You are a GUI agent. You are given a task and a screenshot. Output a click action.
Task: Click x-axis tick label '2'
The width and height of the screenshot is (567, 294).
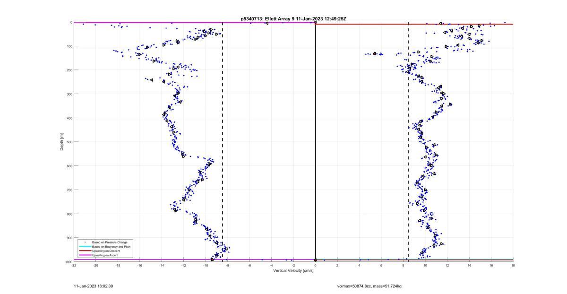tap(337, 265)
